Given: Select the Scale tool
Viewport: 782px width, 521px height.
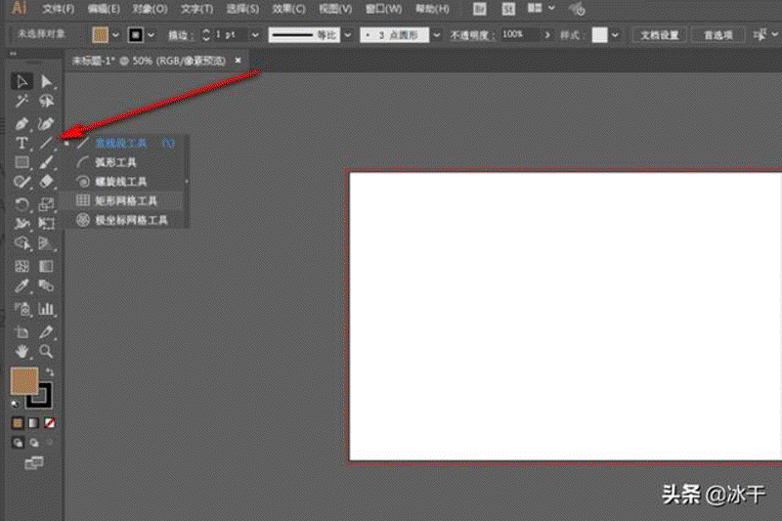Looking at the screenshot, I should coord(46,204).
